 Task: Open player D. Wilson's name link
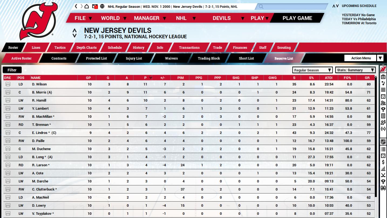coord(39,84)
